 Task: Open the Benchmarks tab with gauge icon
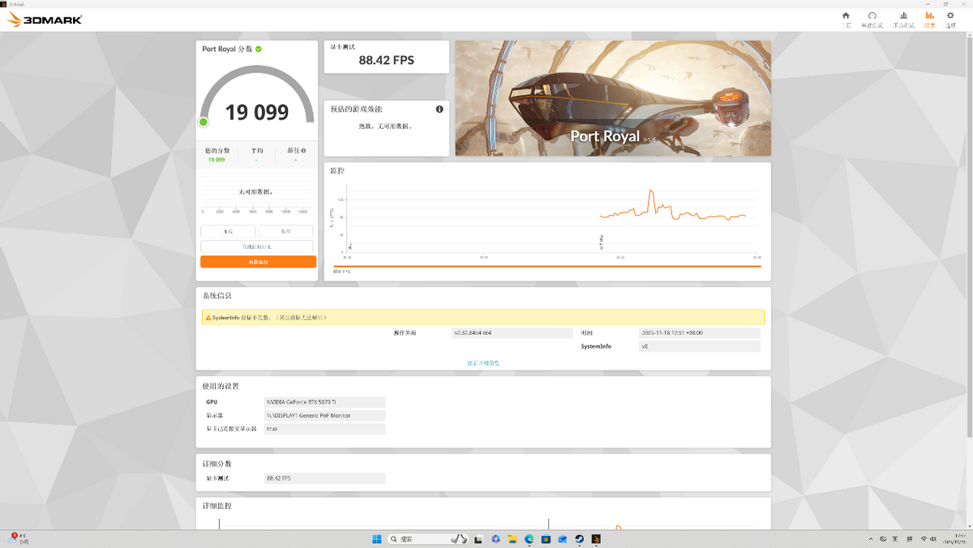click(872, 19)
